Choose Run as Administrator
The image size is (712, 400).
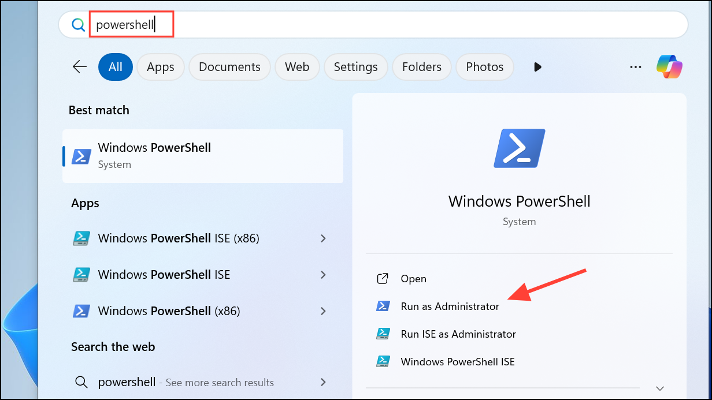[450, 306]
